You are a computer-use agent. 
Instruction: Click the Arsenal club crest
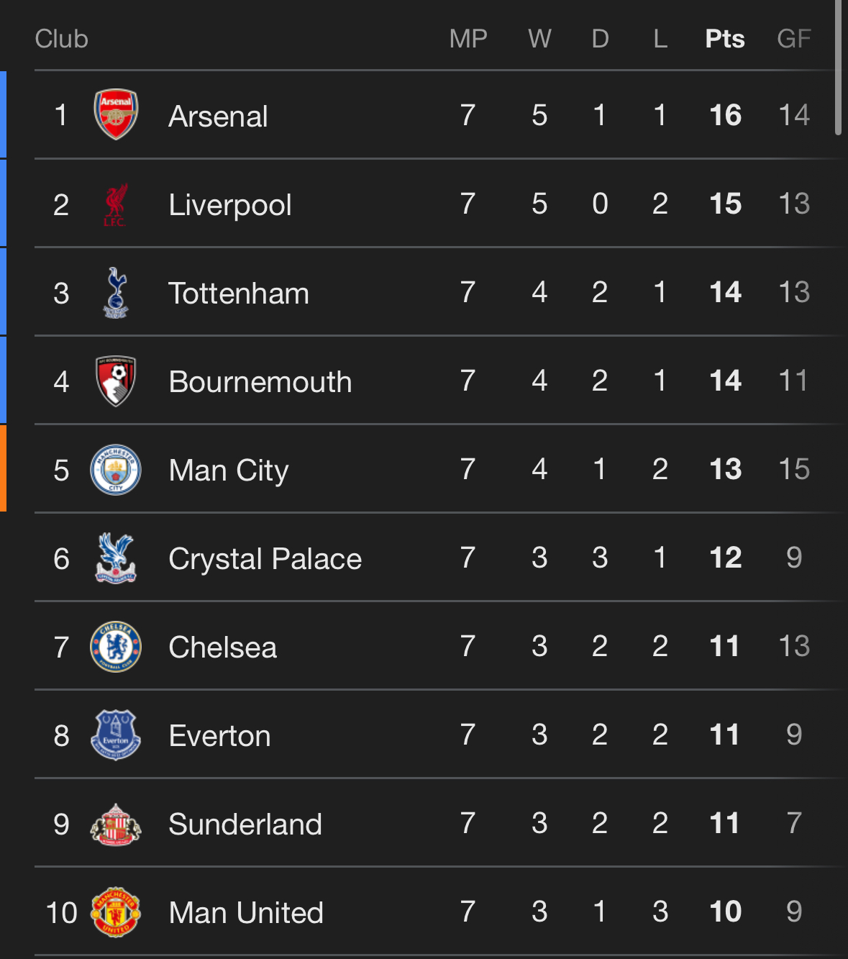(116, 115)
